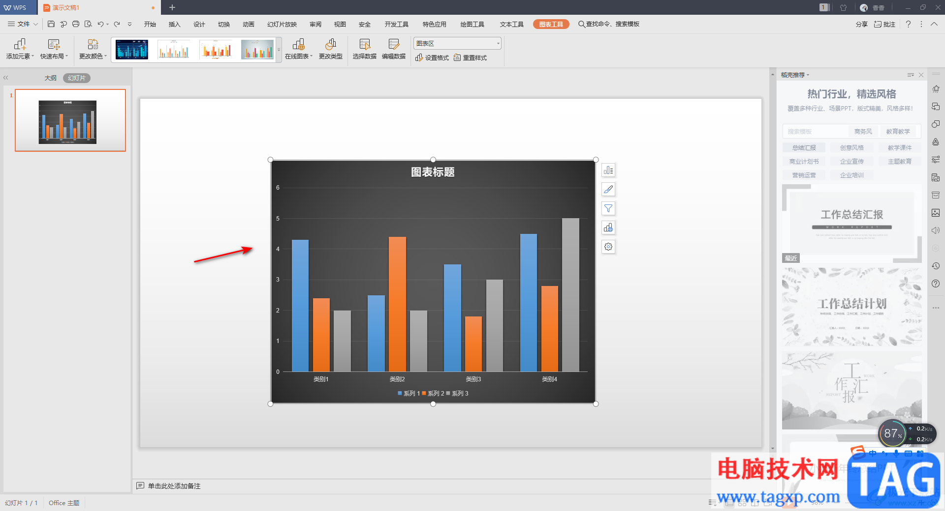The height and width of the screenshot is (511, 945).
Task: Click the sidebar history clock icon
Action: [936, 266]
